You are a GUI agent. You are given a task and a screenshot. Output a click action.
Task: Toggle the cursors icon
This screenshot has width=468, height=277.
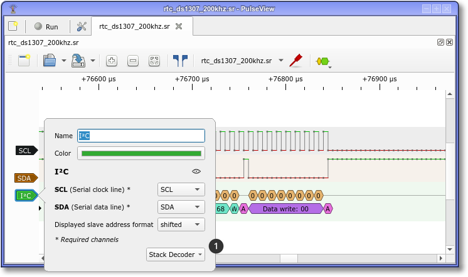180,61
